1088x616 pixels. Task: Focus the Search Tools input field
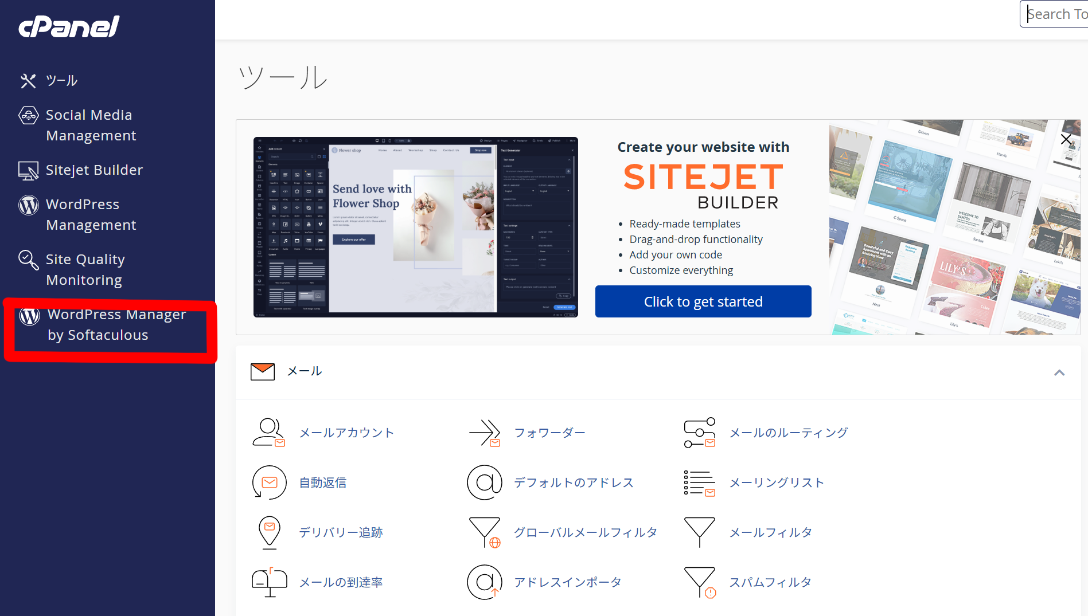[x=1054, y=14]
